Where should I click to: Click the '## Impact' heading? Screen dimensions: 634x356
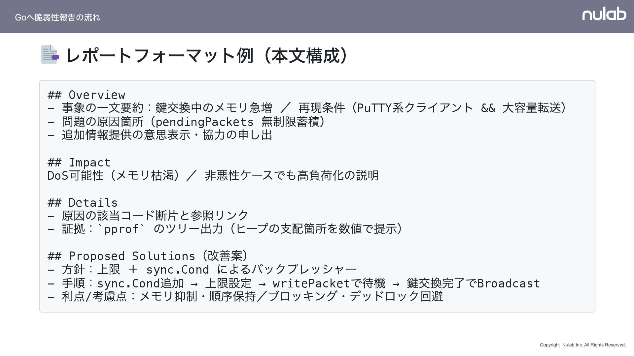pyautogui.click(x=79, y=163)
